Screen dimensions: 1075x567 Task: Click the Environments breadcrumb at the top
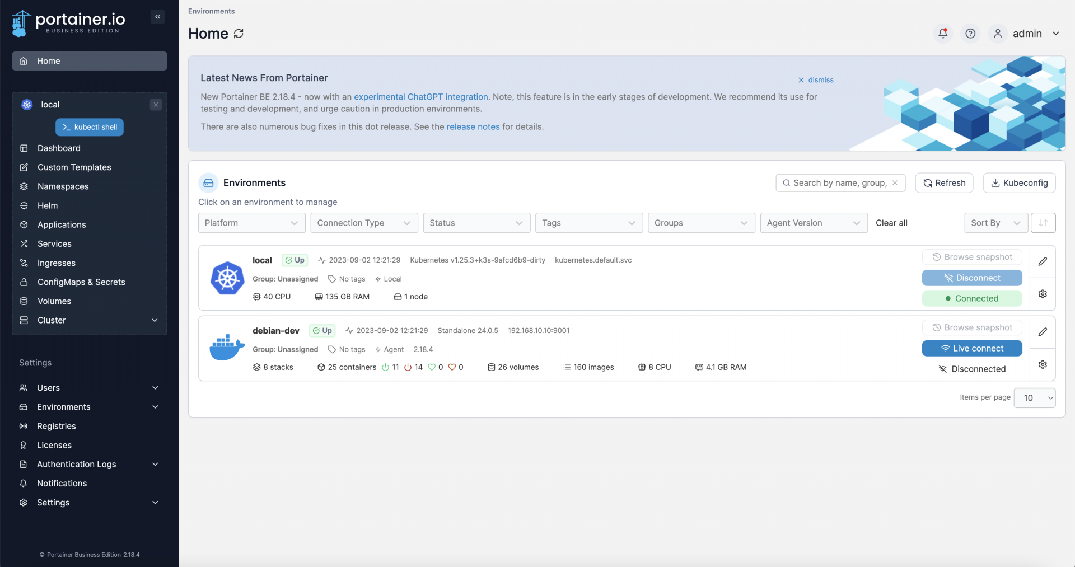tap(212, 11)
